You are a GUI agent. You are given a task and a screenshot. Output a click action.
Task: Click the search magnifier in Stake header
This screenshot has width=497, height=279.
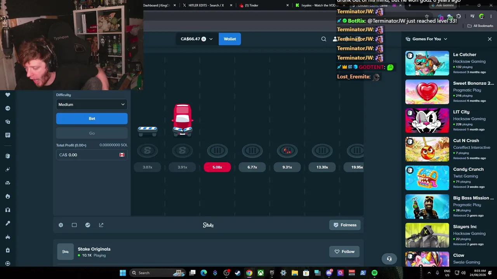[x=324, y=39]
